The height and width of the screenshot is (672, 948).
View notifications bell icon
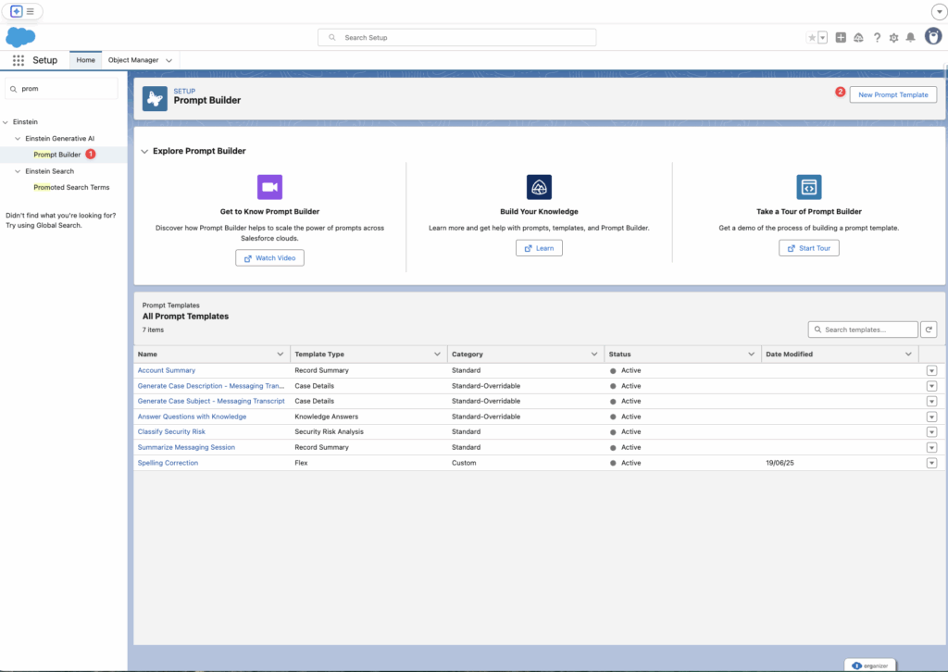click(911, 37)
